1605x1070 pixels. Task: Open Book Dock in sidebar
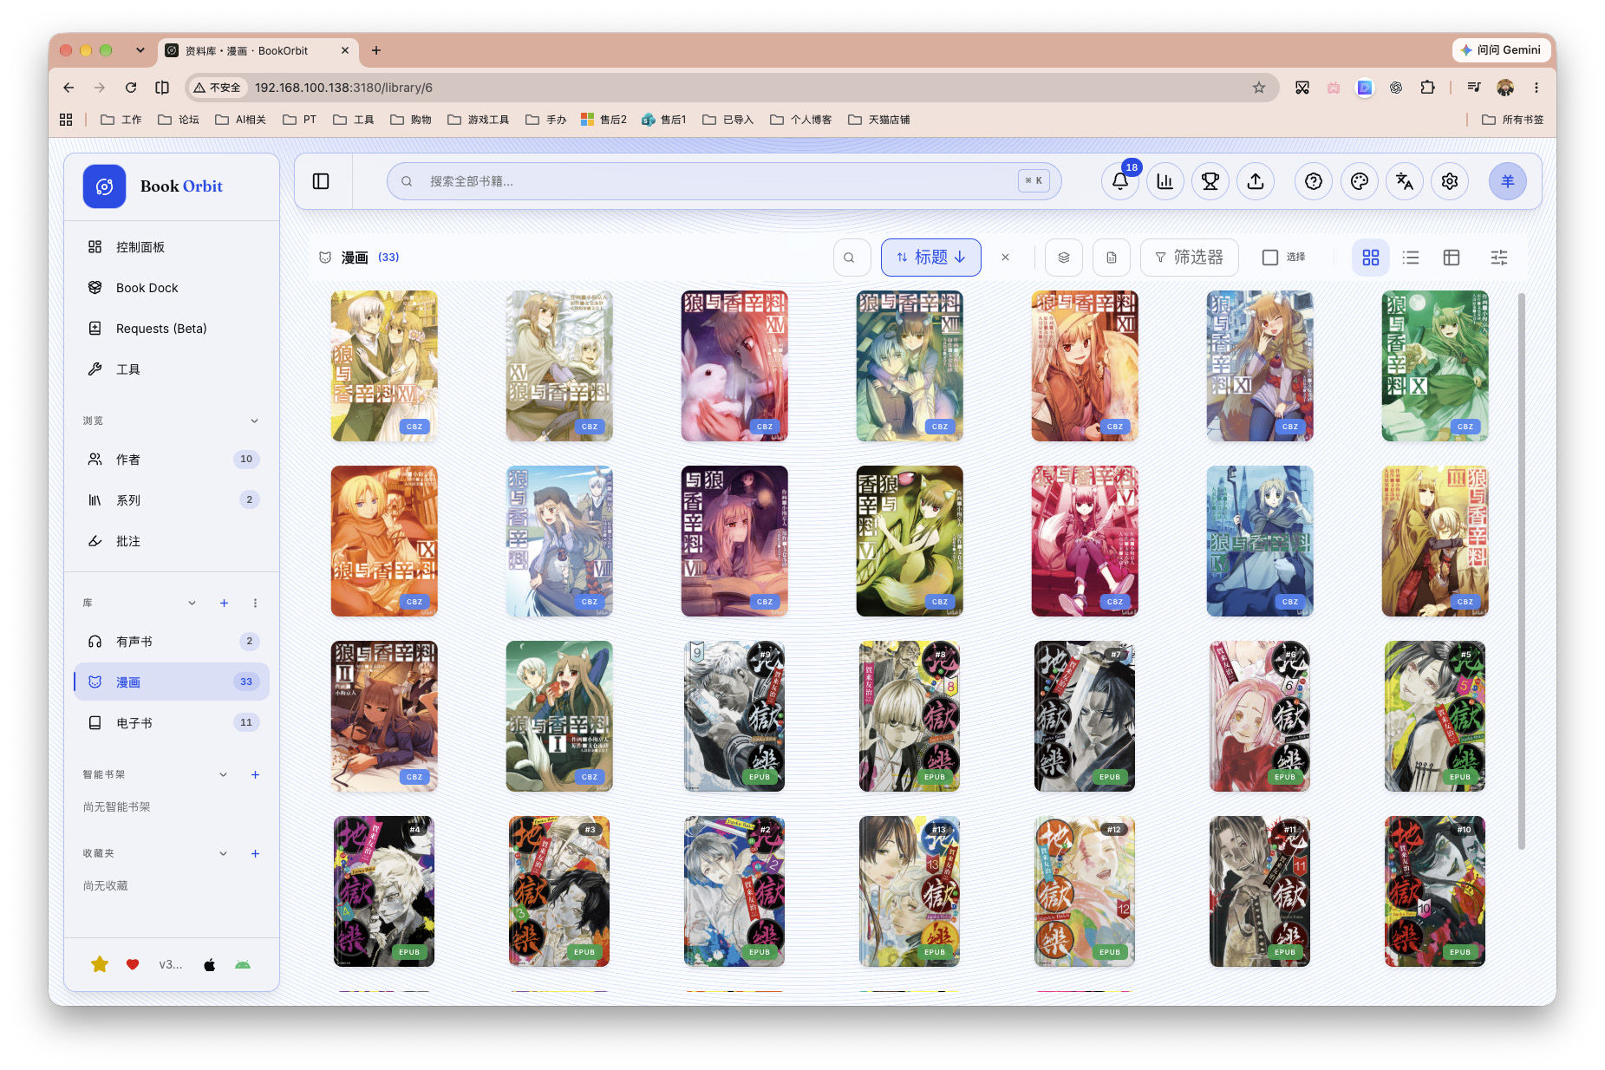pos(172,288)
